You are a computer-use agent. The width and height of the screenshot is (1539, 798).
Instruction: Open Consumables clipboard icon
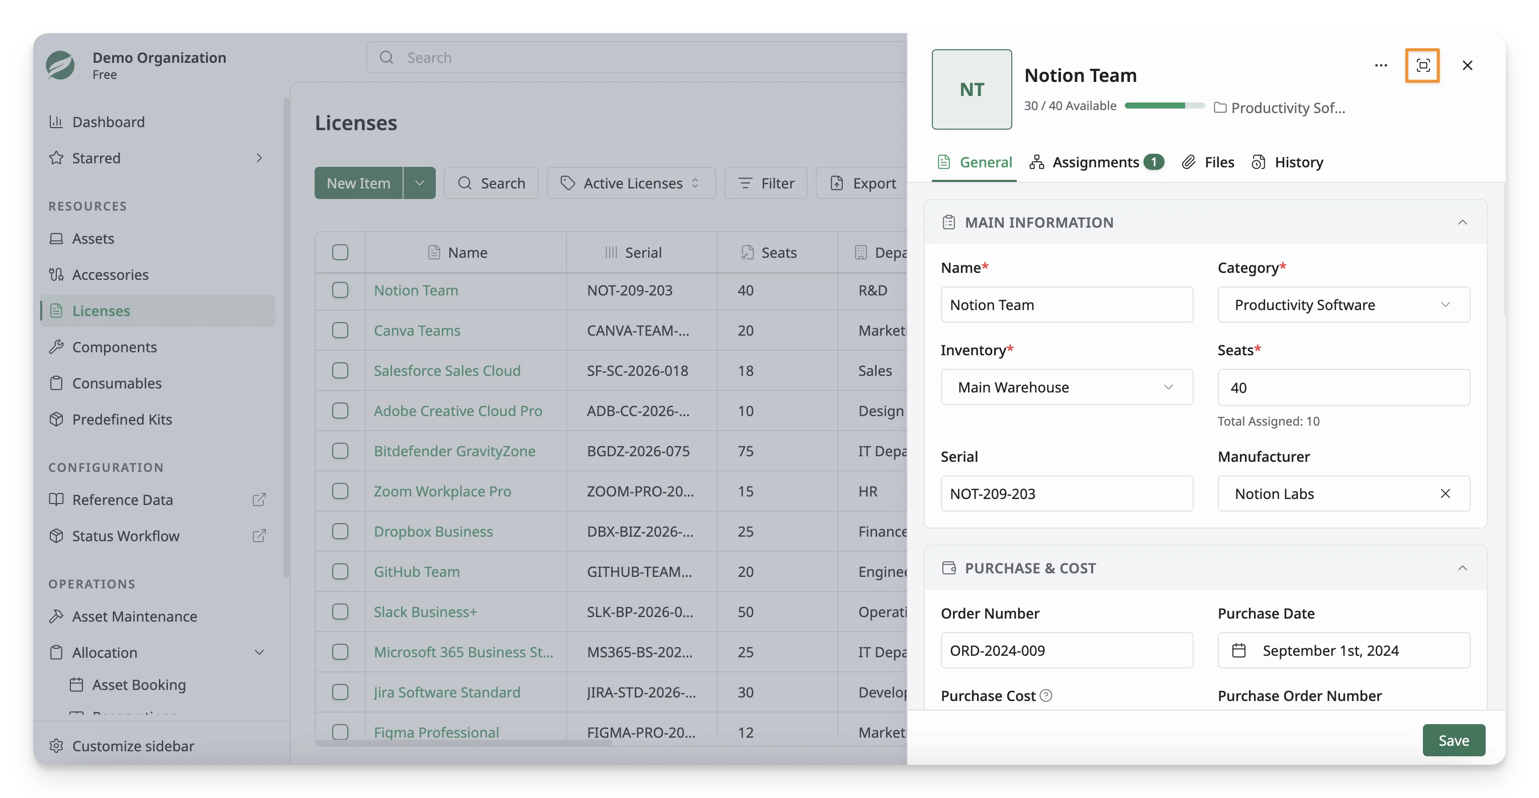pos(56,383)
